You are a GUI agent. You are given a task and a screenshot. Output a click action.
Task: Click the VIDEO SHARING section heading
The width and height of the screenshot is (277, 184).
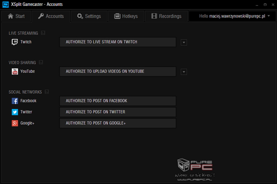[22, 62]
